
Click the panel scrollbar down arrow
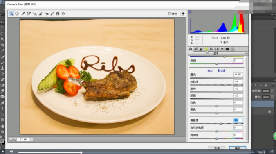tap(247, 141)
